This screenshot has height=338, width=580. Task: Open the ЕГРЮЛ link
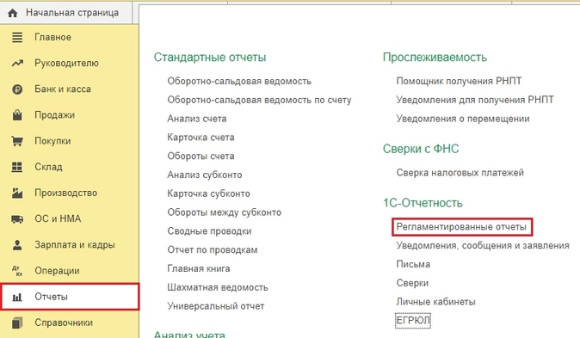coord(413,320)
